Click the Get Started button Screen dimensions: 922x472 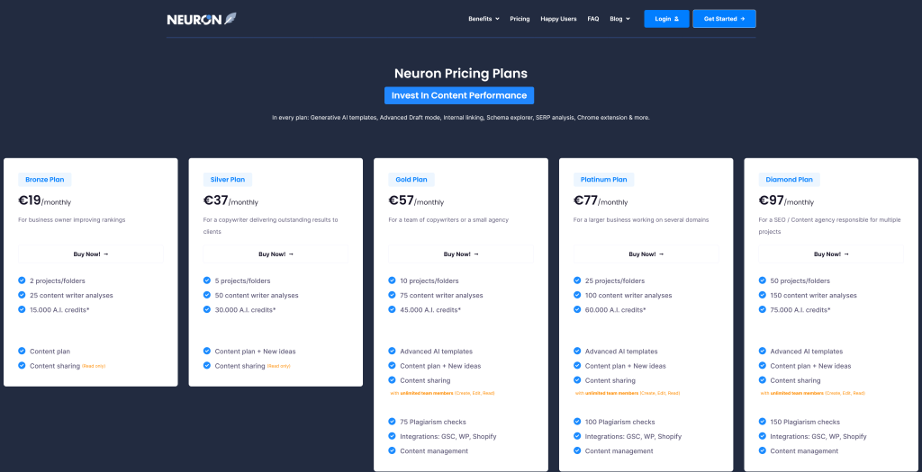tap(724, 19)
